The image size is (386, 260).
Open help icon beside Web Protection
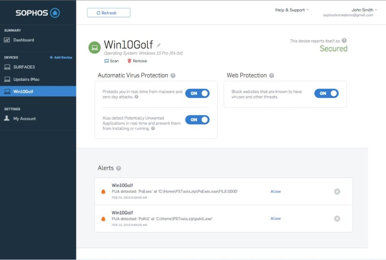click(272, 76)
